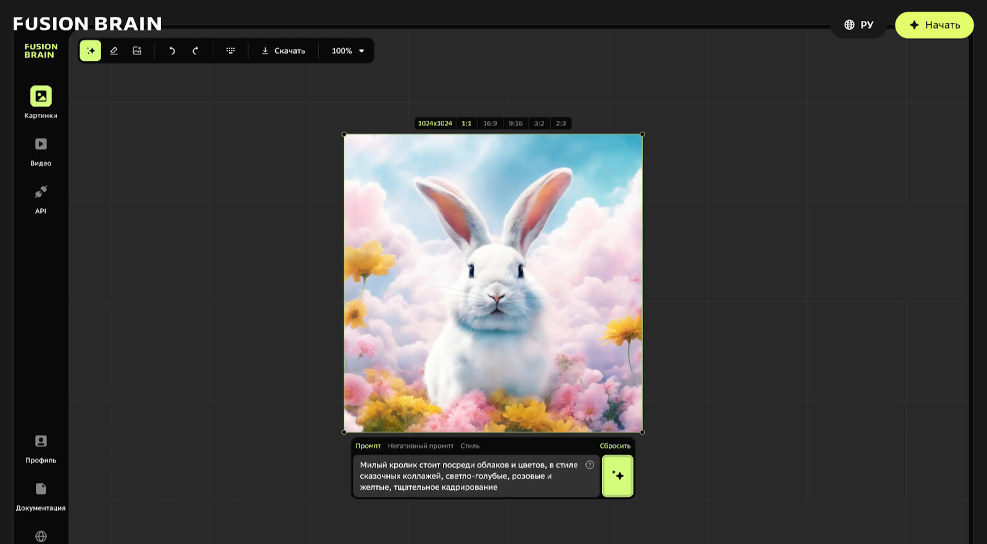Screen dimensions: 987x544
Task: Choose the 1:1 aspect ratio
Action: click(x=466, y=123)
